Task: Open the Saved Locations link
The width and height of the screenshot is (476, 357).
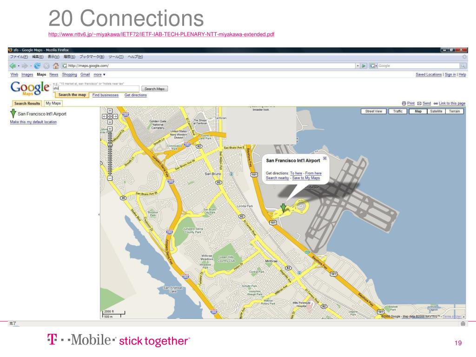Action: click(429, 74)
